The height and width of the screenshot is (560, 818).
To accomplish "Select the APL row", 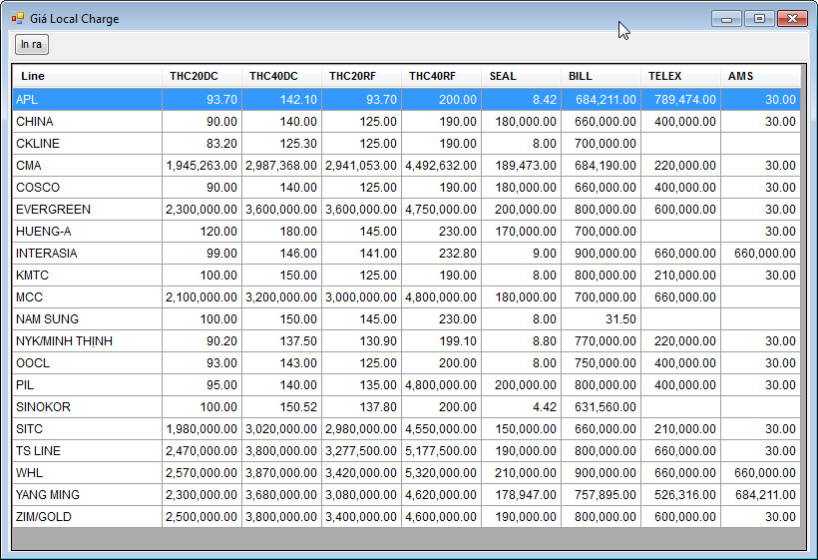I will 406,99.
